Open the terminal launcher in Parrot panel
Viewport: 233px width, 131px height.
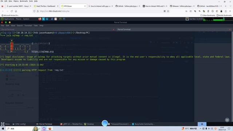click(60, 19)
